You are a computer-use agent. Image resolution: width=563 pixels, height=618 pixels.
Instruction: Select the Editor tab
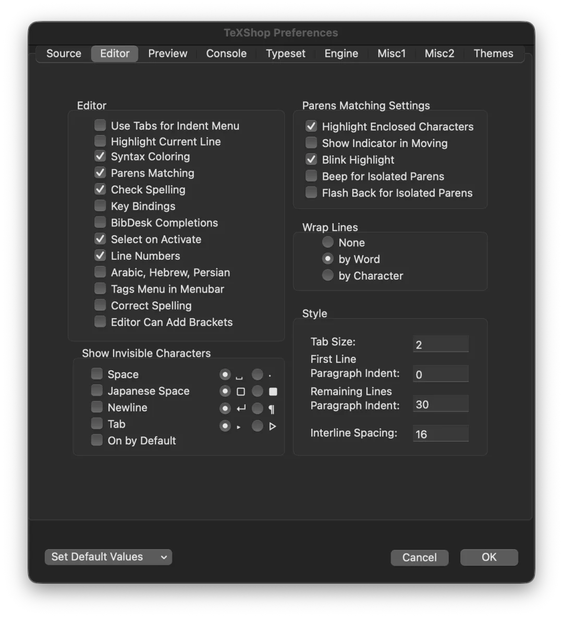pos(115,54)
